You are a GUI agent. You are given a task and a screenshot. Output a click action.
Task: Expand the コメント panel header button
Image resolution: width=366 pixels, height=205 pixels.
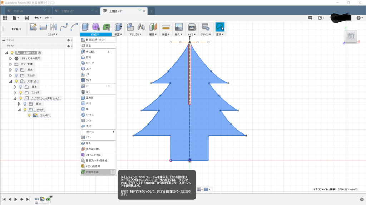(x=68, y=40)
